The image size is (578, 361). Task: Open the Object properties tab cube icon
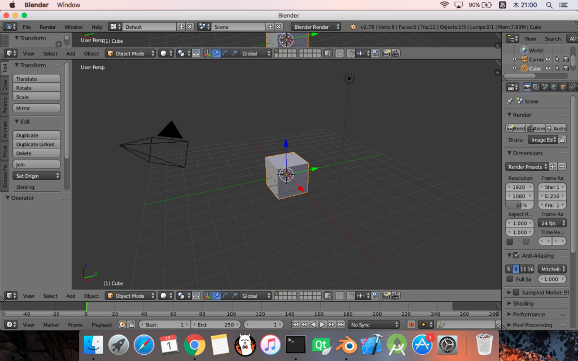(563, 87)
